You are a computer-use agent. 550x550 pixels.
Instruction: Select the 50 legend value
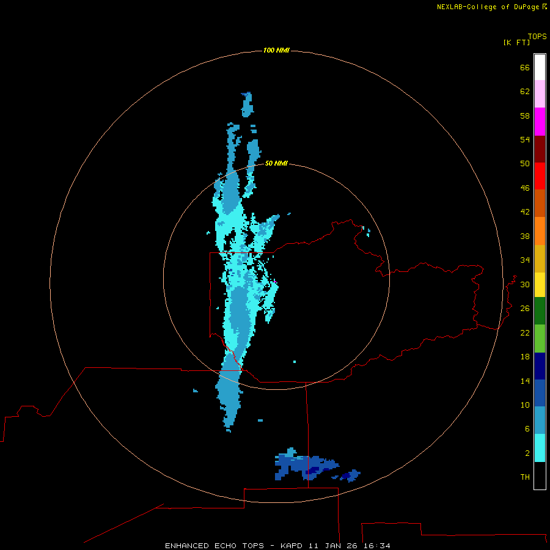coord(525,163)
